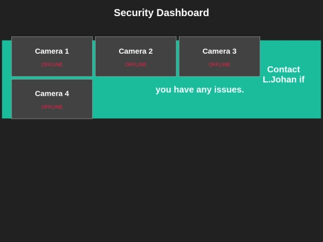
Task: Click Camera 3 OFFLINE status label
Action: tap(220, 65)
